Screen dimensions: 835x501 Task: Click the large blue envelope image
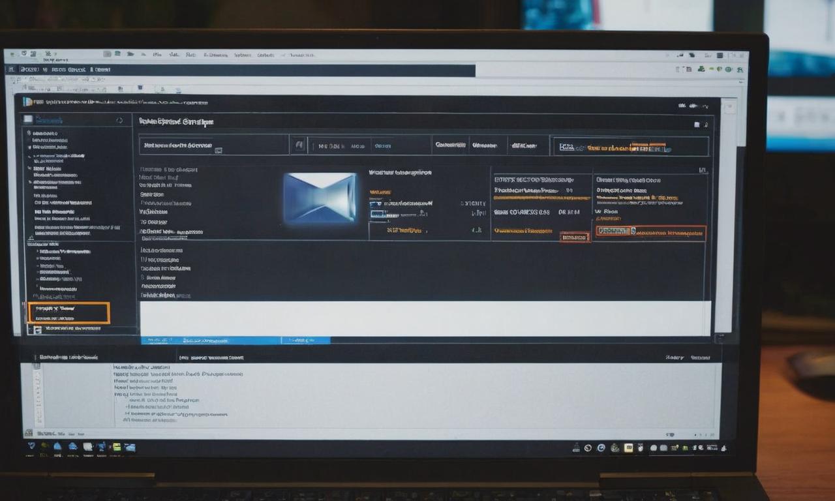(320, 198)
